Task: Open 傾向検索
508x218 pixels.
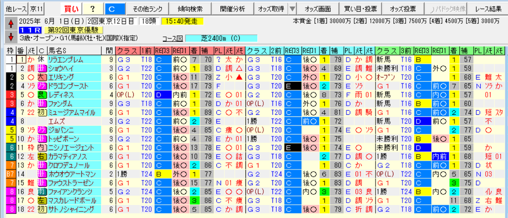Action: click(189, 9)
